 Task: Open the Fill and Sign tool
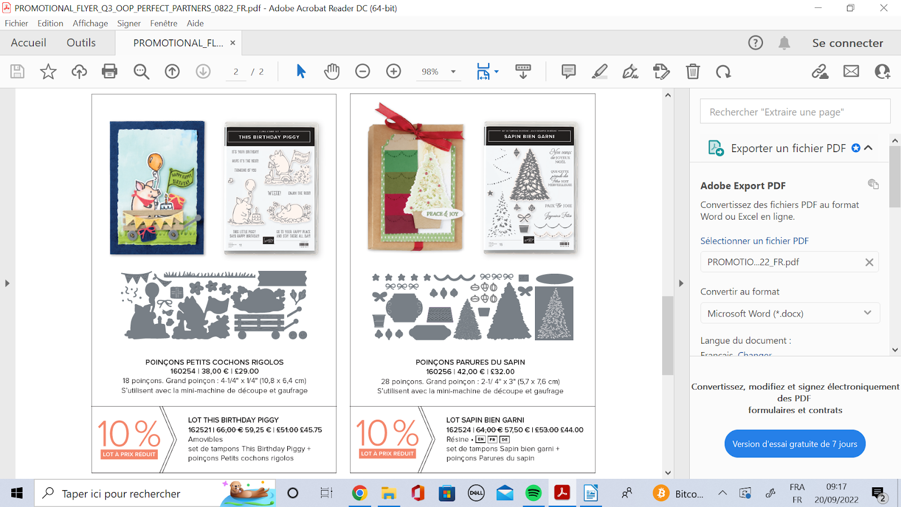(631, 72)
